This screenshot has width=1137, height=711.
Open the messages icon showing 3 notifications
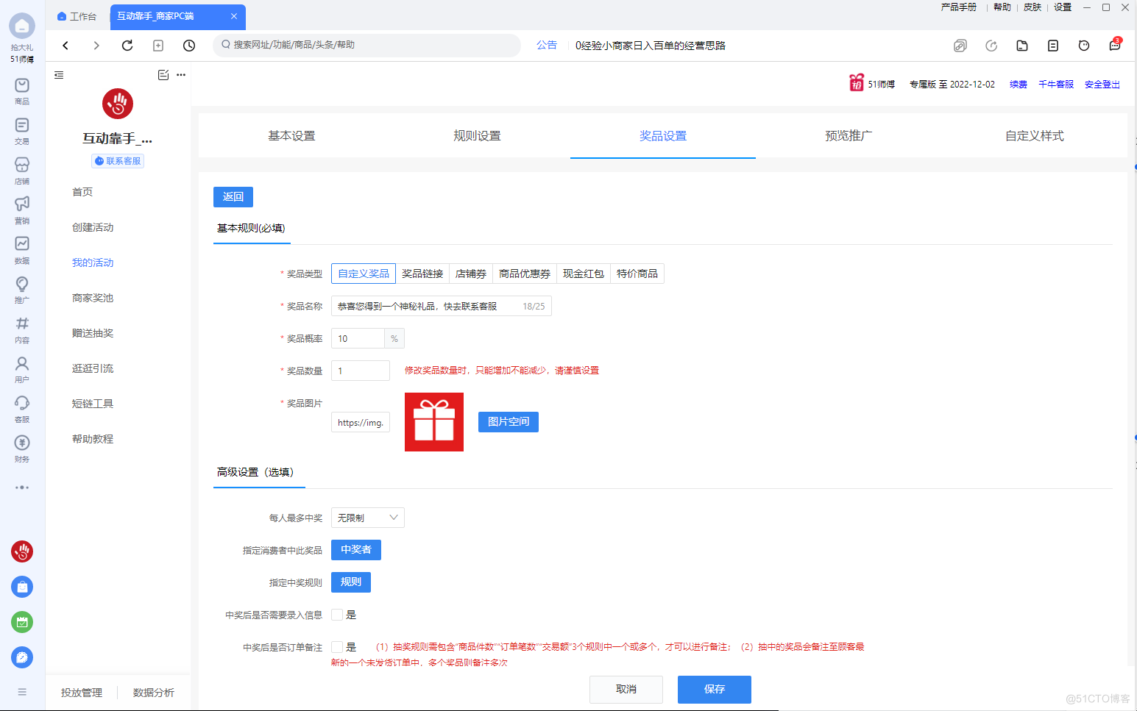point(1113,45)
